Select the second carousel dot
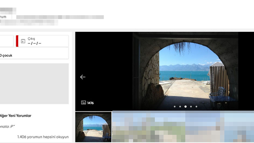This screenshot has width=254, height=143. 180,106
